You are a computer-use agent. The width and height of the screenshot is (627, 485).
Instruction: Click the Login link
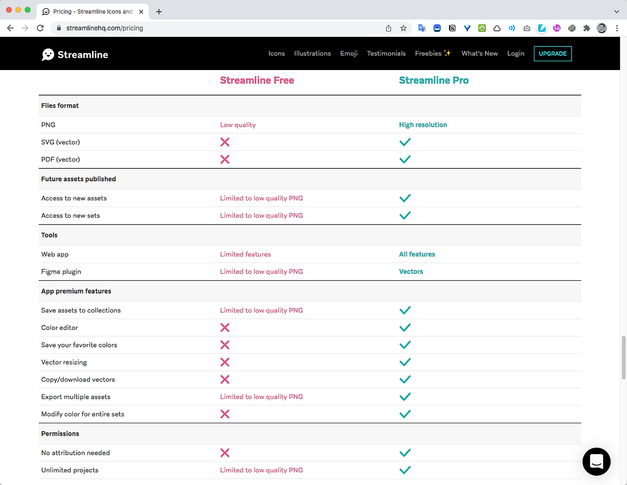click(515, 53)
